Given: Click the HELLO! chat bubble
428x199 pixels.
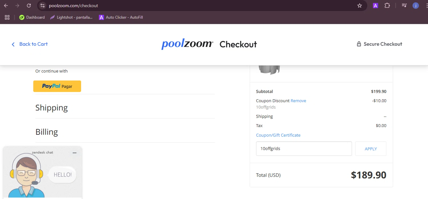Looking at the screenshot, I should pyautogui.click(x=62, y=175).
